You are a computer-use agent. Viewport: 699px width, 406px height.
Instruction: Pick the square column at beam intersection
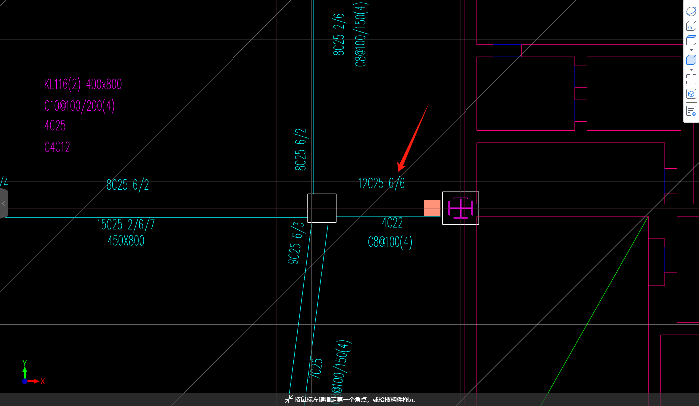click(x=322, y=208)
